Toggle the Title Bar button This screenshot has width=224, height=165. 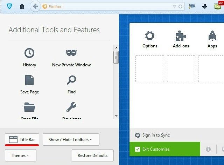(x=22, y=139)
